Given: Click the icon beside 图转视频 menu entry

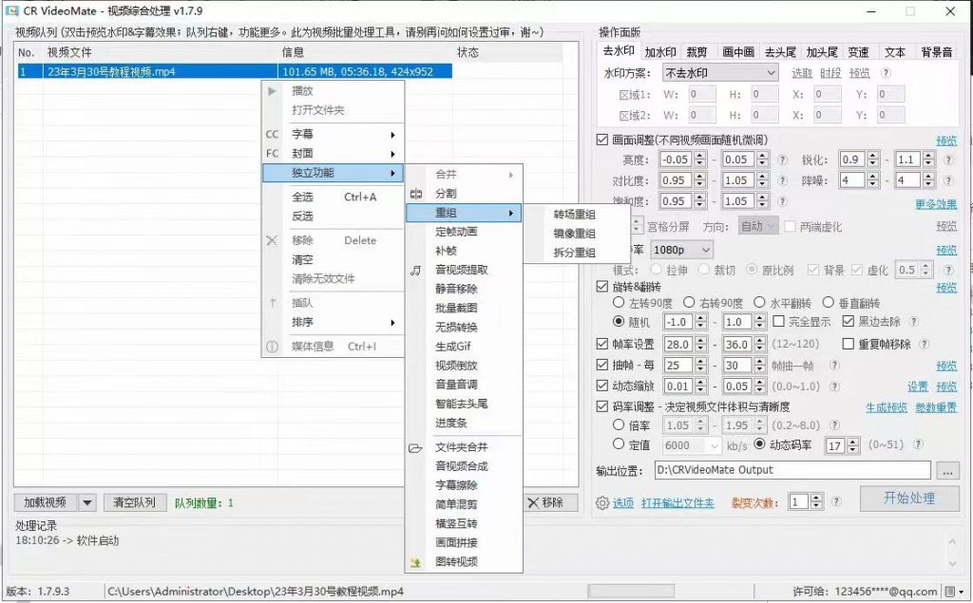Looking at the screenshot, I should [415, 563].
